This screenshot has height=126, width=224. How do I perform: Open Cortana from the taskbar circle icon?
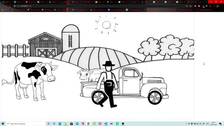pos(48,124)
